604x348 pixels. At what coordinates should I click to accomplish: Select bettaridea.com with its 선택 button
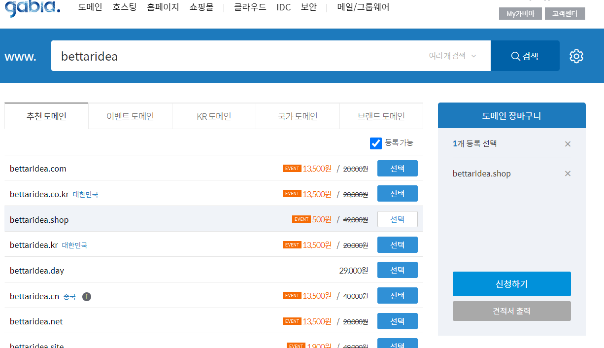point(398,168)
